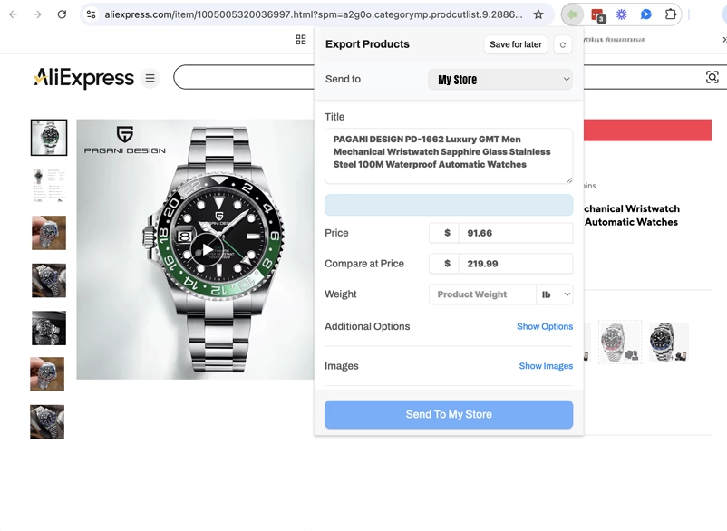Open AliExpress hamburger menu icon
Image resolution: width=727 pixels, height=531 pixels.
click(150, 79)
